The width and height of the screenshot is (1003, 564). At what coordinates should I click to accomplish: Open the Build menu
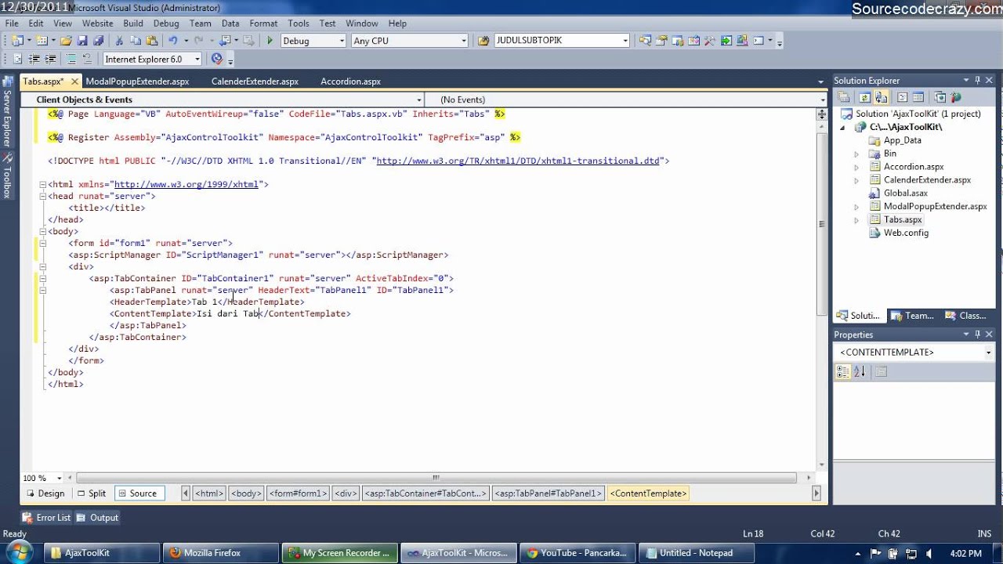[132, 23]
